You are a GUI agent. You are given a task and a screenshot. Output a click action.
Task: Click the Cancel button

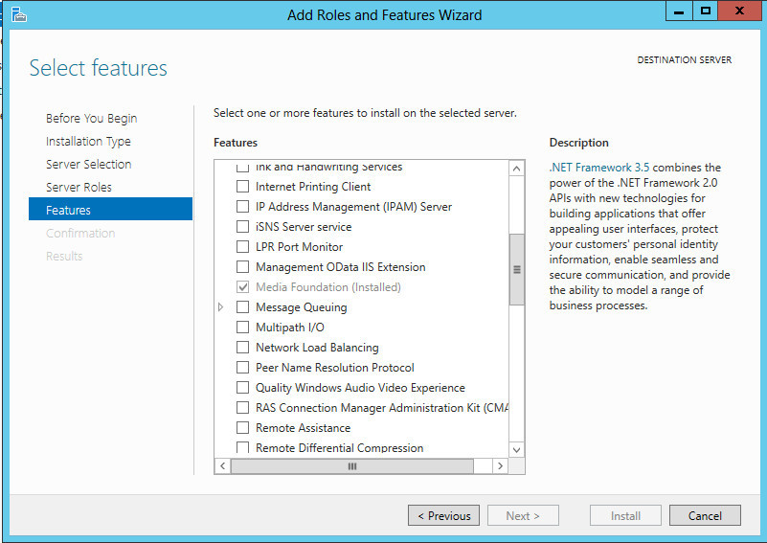[x=705, y=515]
